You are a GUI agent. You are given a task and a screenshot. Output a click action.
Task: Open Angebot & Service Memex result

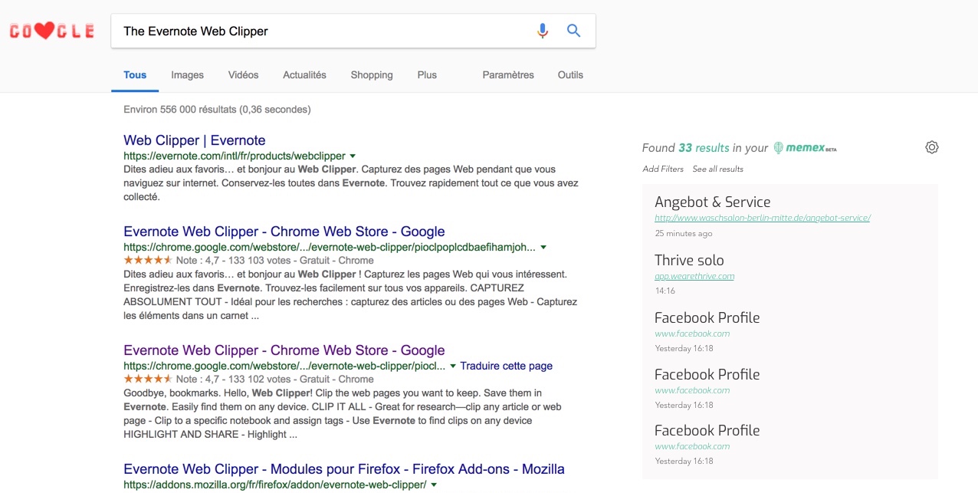pyautogui.click(x=713, y=202)
